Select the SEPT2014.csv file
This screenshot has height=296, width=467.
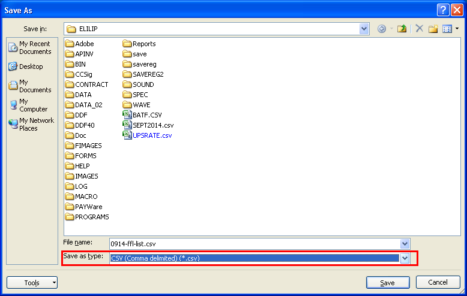tap(148, 125)
